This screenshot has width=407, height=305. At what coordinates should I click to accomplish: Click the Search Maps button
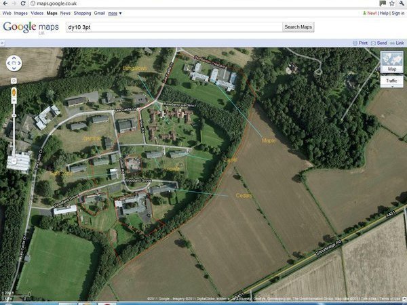pyautogui.click(x=298, y=27)
